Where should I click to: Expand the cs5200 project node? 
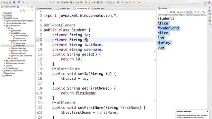click(x=2, y=16)
